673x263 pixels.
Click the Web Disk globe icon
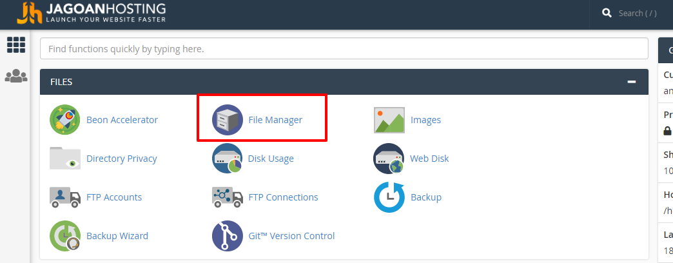coord(389,159)
